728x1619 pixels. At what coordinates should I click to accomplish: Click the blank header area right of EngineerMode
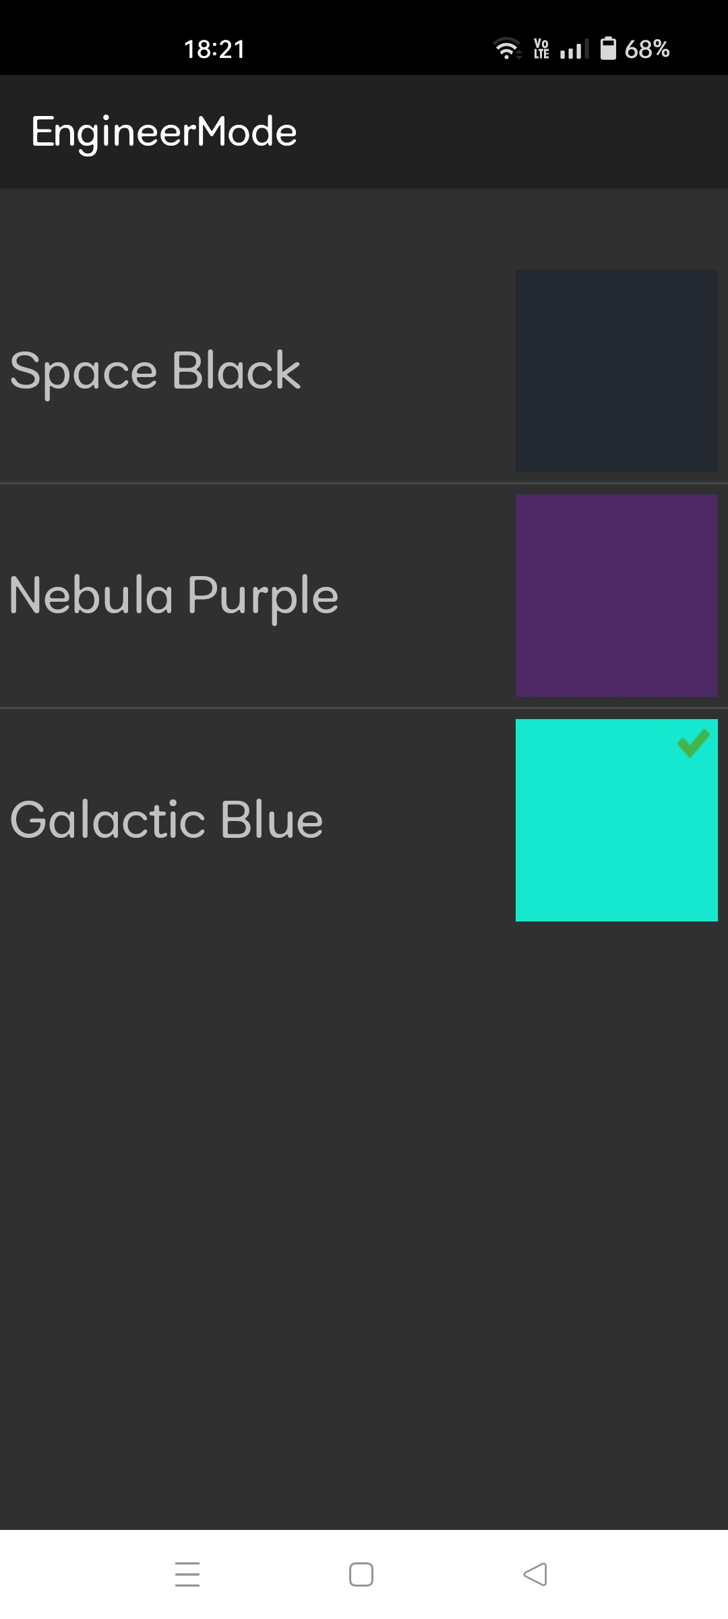pos(512,132)
